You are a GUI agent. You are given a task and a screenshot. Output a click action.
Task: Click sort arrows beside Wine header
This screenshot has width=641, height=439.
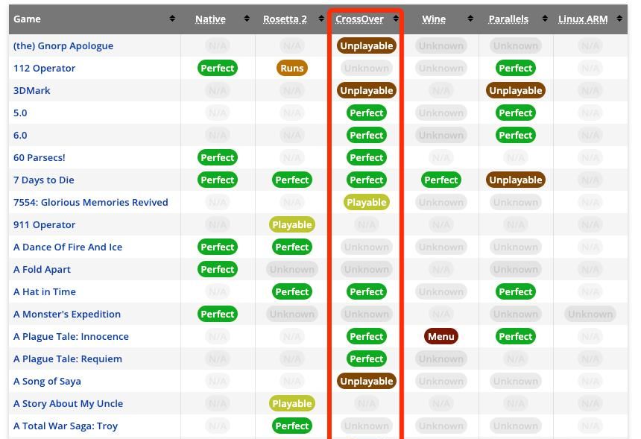pos(470,19)
